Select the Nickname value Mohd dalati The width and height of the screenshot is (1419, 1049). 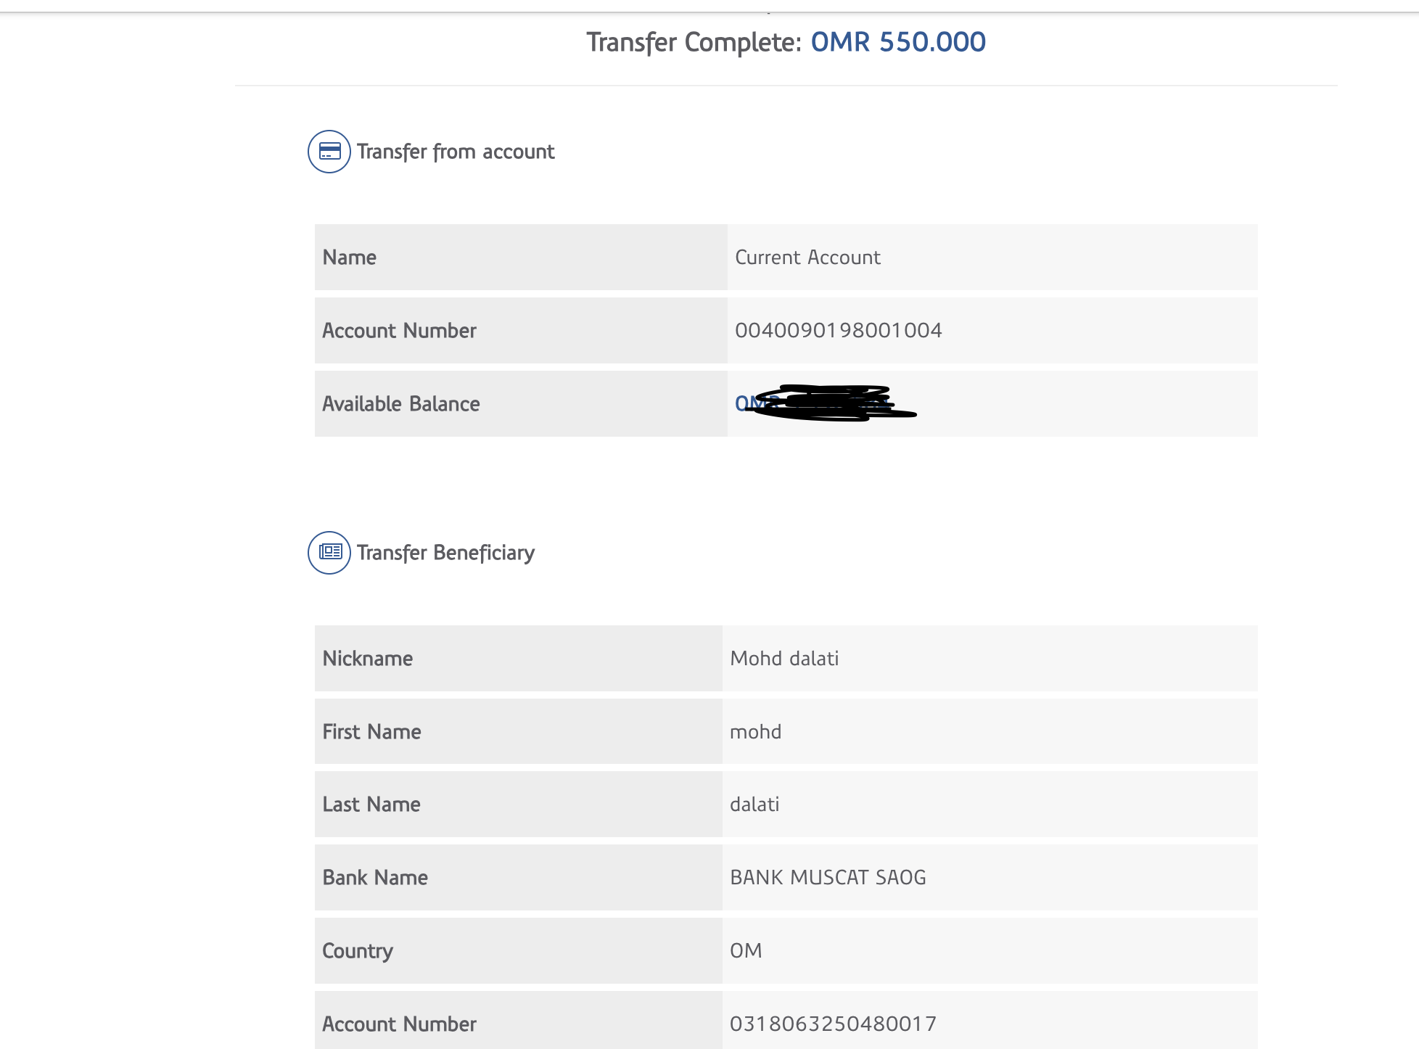(x=784, y=659)
